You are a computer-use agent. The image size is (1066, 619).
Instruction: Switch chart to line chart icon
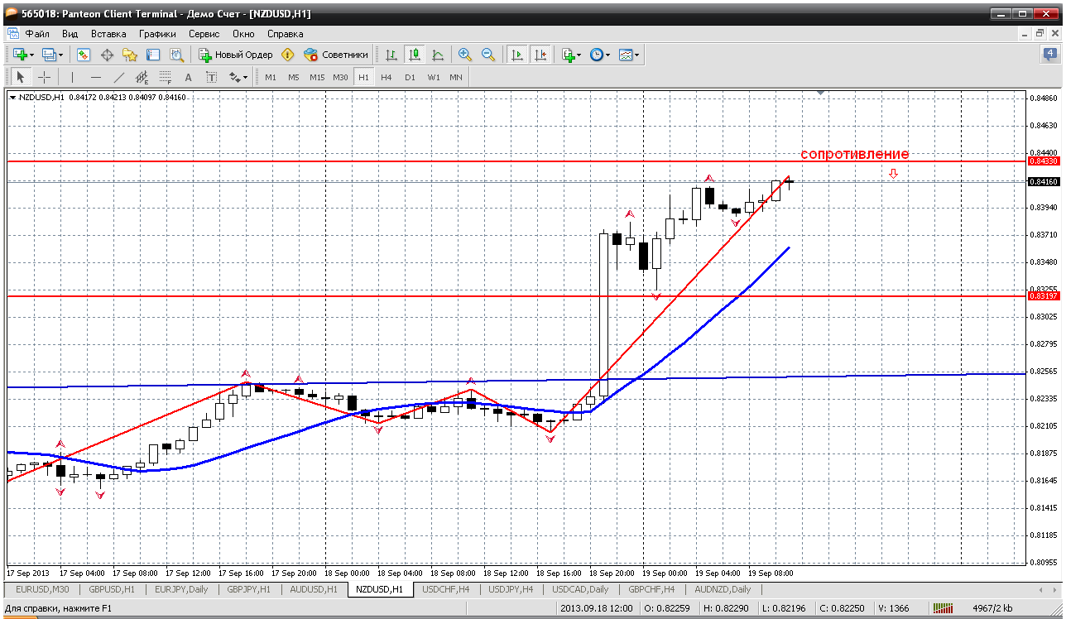coord(438,55)
